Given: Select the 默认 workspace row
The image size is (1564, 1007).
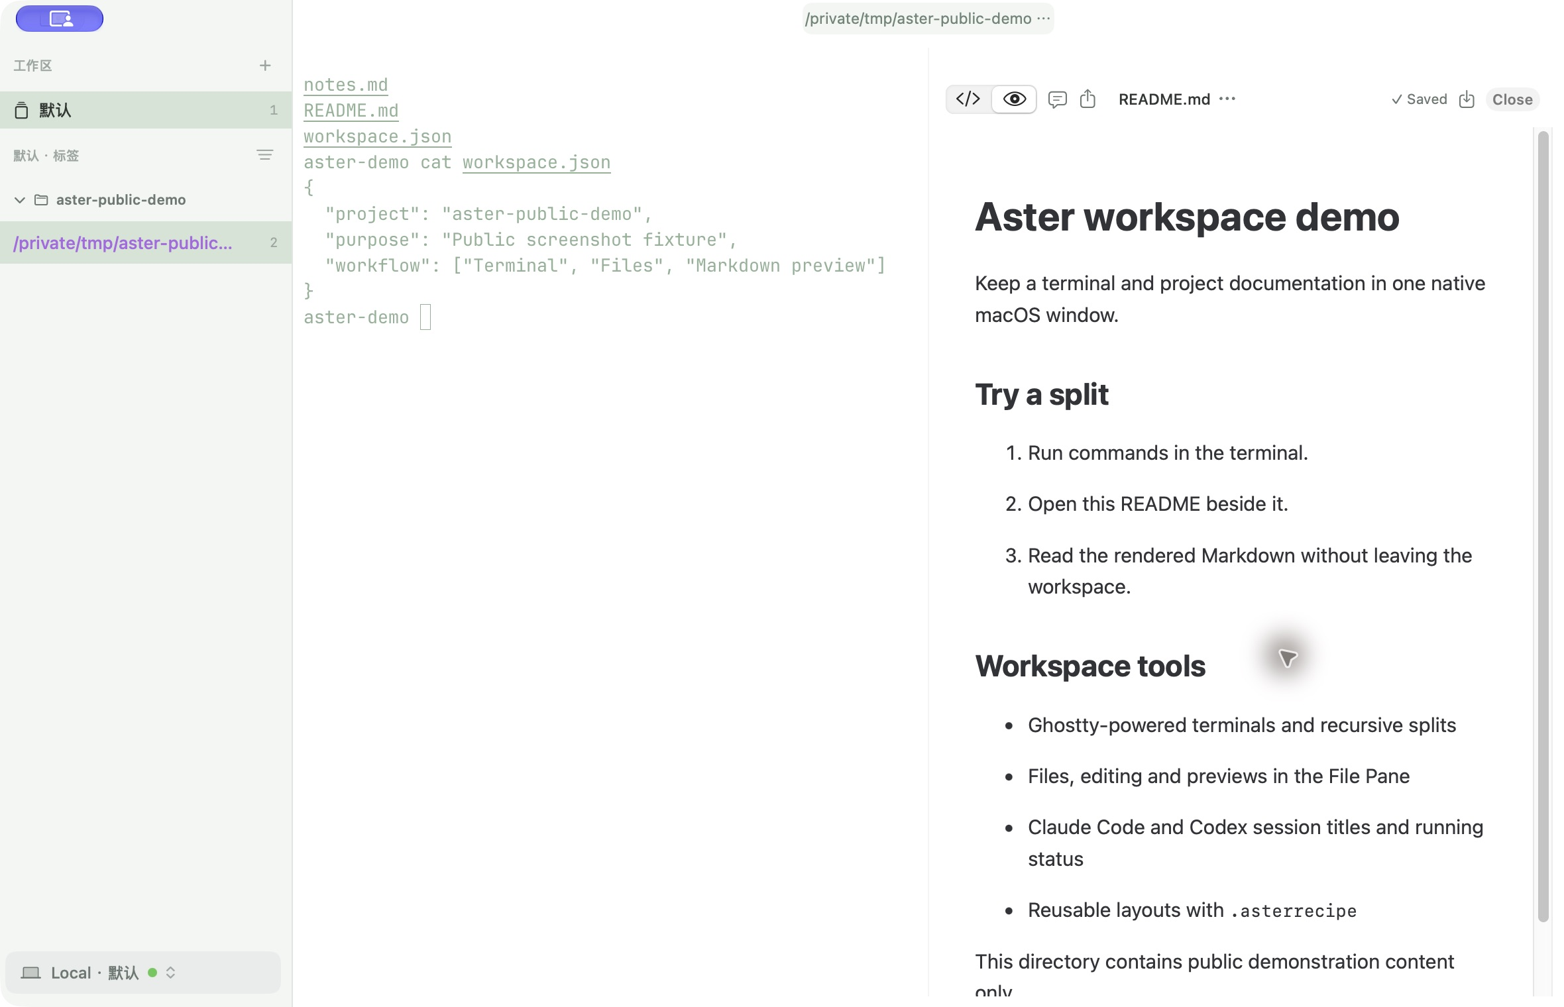Looking at the screenshot, I should (146, 110).
